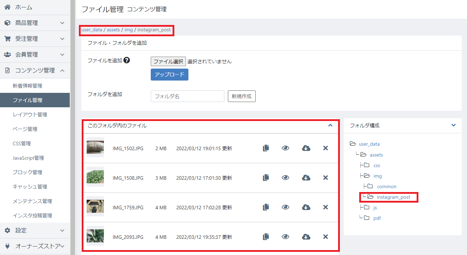Copy path icon for IMG_1502.JPG
Image resolution: width=467 pixels, height=255 pixels.
[266, 148]
